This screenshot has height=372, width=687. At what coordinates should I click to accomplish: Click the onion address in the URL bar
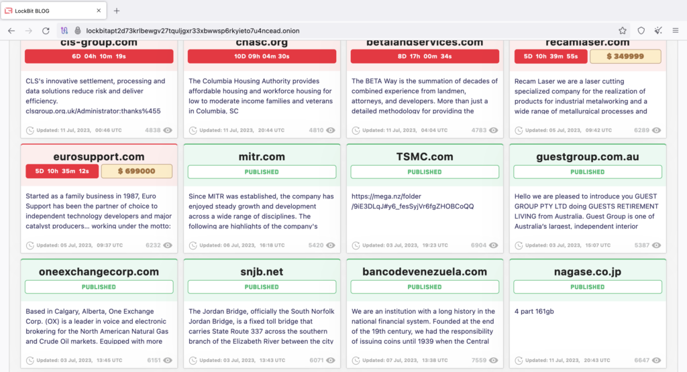coord(193,31)
